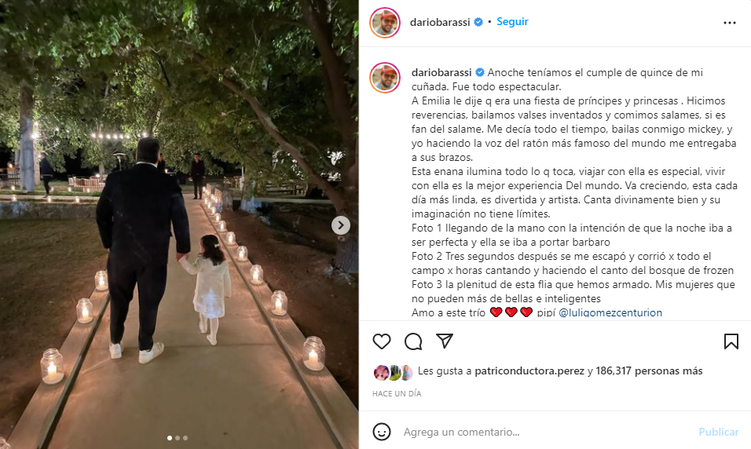Go to next photo with arrow
The width and height of the screenshot is (751, 449).
tap(340, 225)
